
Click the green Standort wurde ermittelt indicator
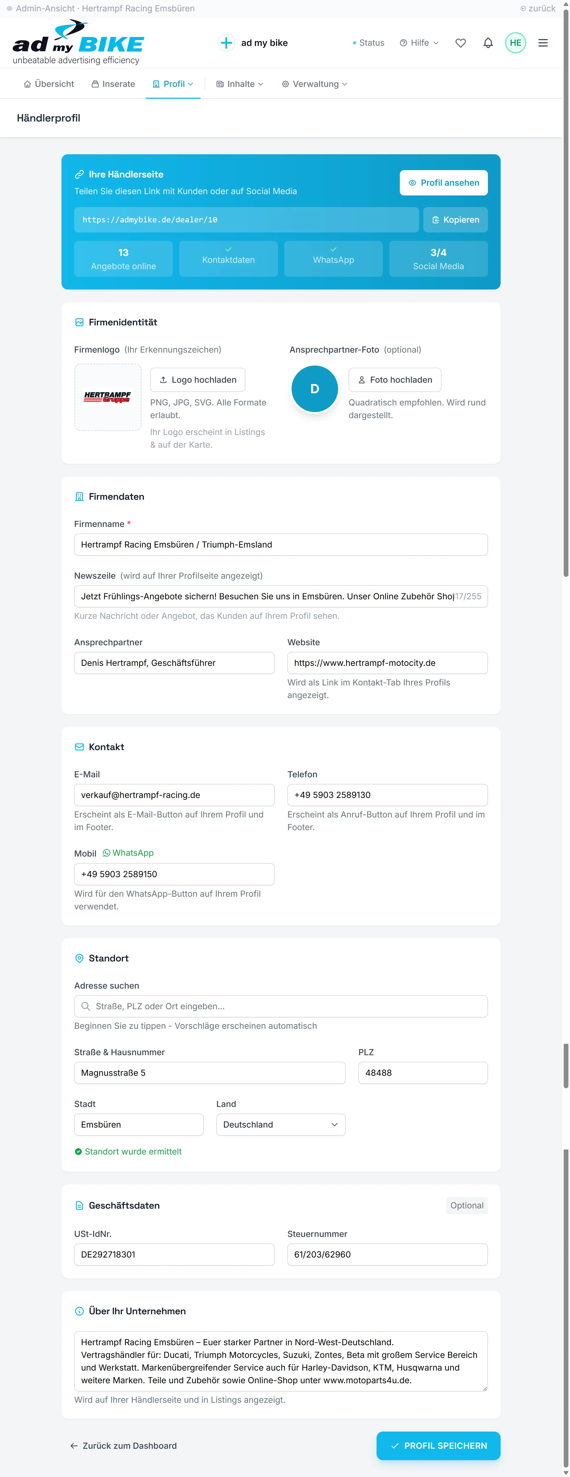128,1151
